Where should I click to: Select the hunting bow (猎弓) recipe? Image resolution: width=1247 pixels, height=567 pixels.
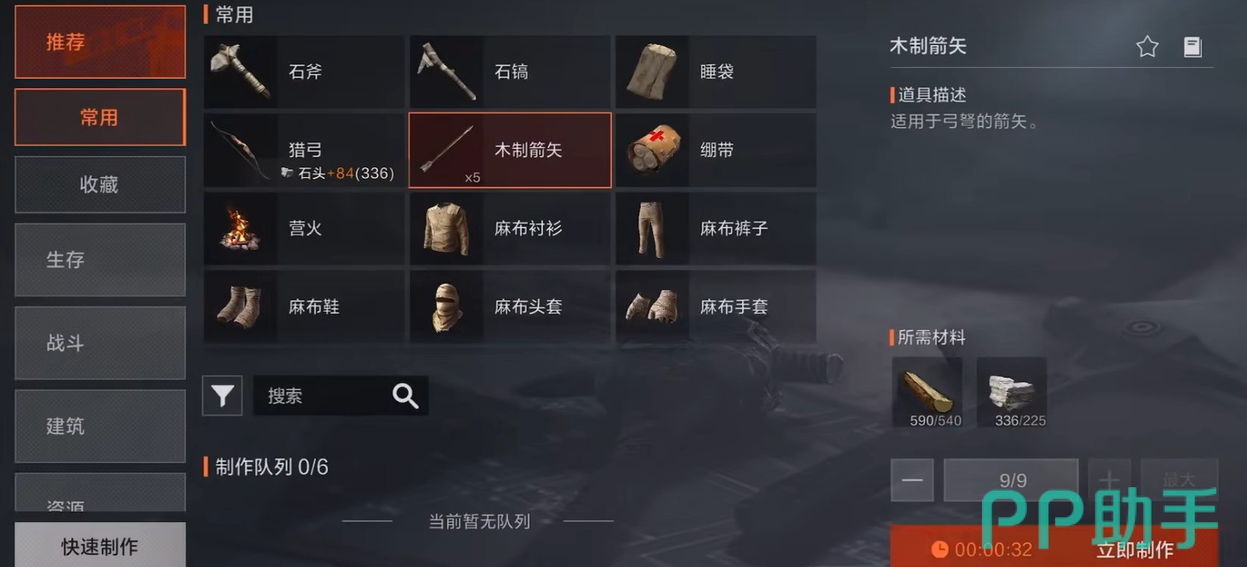click(304, 150)
